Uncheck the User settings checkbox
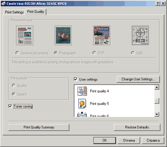This screenshot has height=147, width=167. (x=76, y=79)
